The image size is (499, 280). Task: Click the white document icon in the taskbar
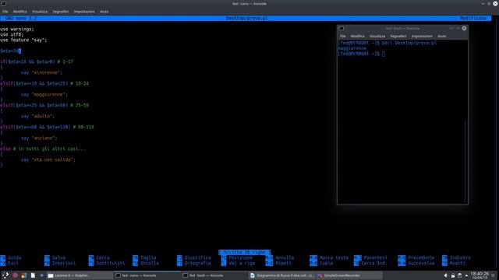point(33,275)
